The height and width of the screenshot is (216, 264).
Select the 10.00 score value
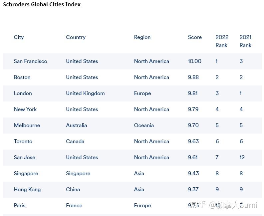pos(194,61)
